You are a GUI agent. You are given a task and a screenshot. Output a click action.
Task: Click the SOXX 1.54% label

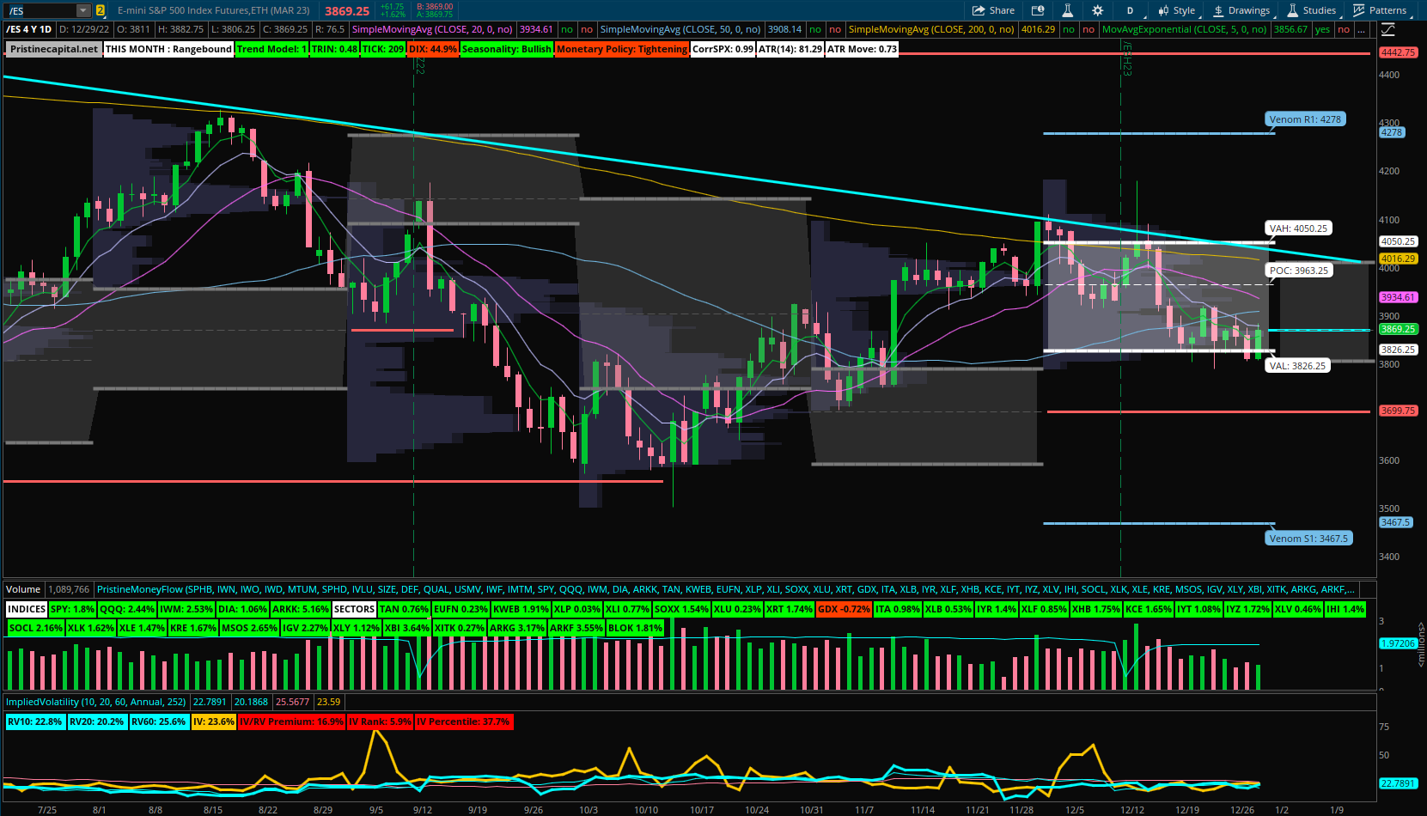click(x=681, y=609)
